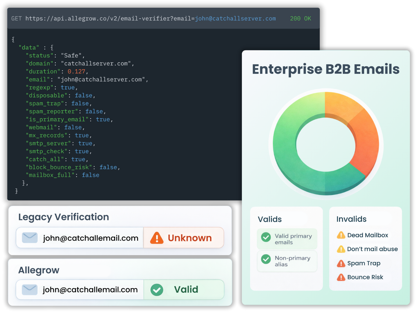The image size is (419, 313).
Task: Click the envelope icon in Legacy Verification row
Action: click(x=30, y=237)
